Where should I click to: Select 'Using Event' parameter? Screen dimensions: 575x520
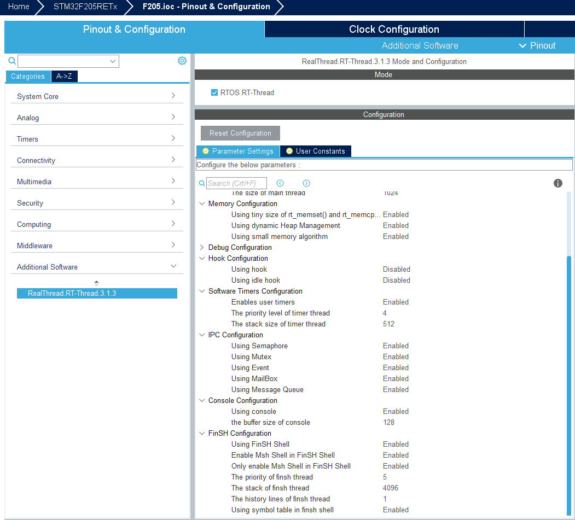click(x=250, y=368)
